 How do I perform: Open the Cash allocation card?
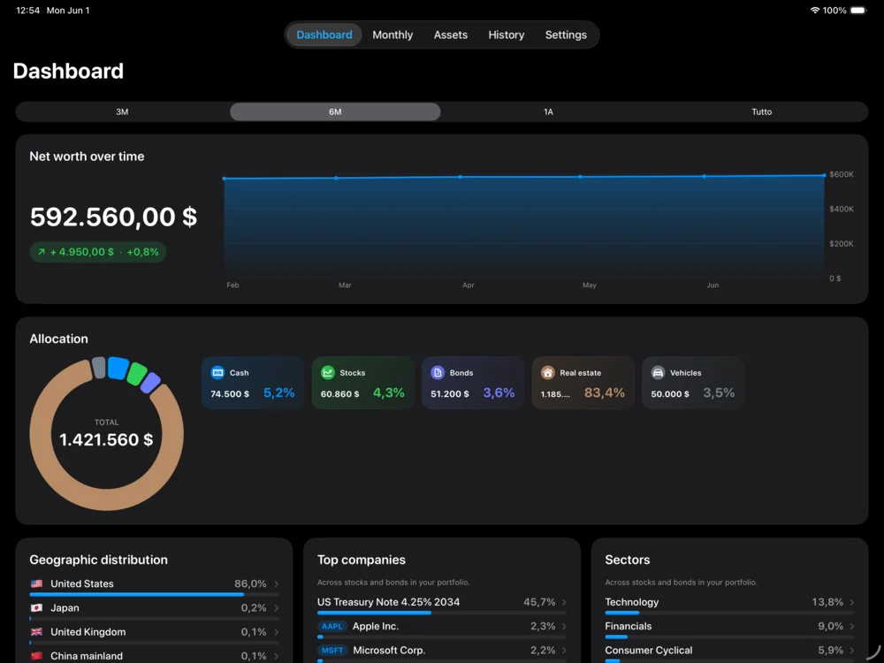tap(253, 383)
